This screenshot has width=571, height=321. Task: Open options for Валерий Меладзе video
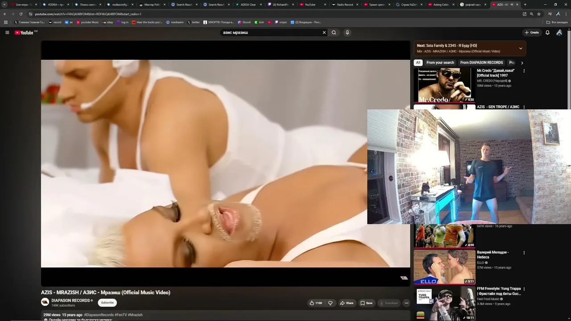(524, 253)
